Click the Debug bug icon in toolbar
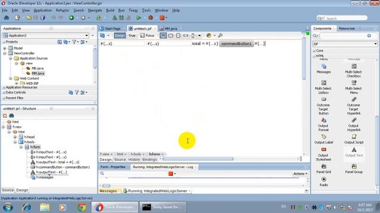Screen dimensions: 380x213 coord(150,18)
